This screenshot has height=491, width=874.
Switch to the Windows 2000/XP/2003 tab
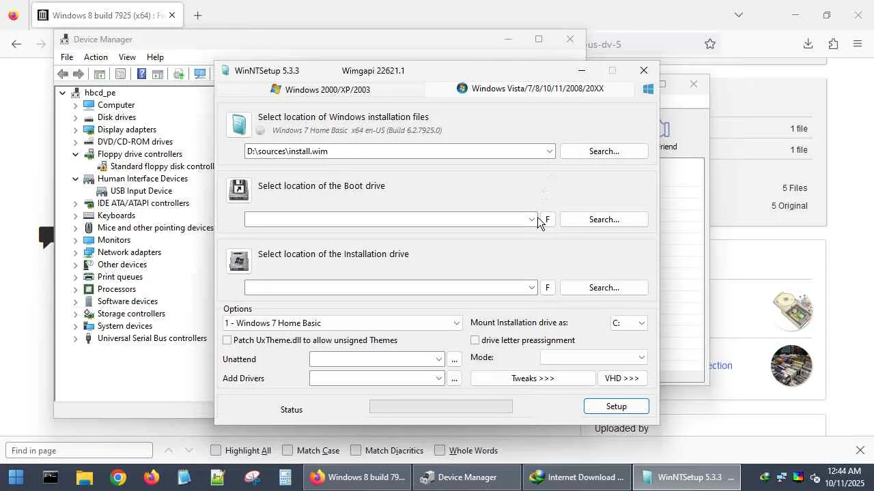[320, 89]
